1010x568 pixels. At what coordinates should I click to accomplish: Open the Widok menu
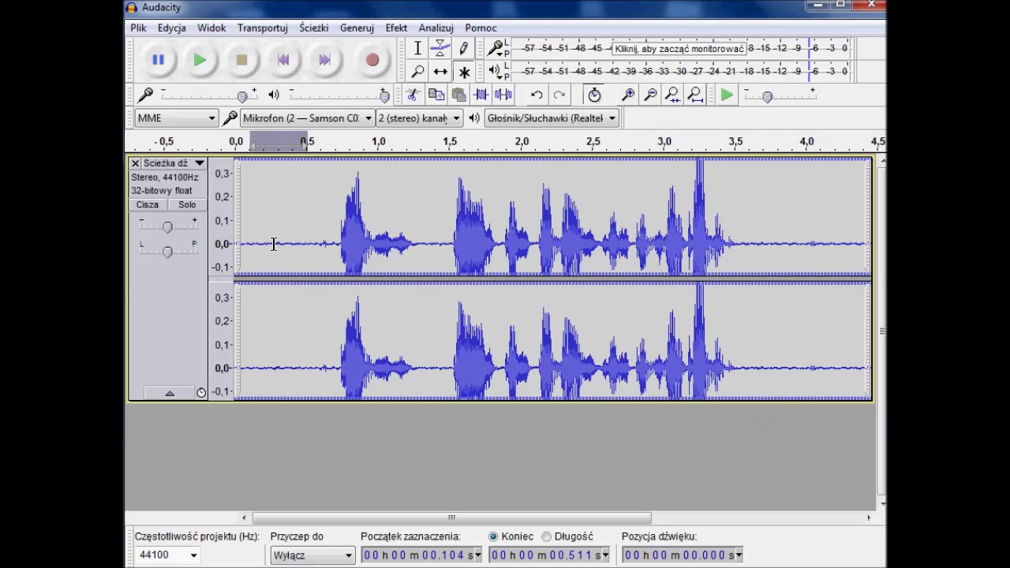tap(211, 28)
